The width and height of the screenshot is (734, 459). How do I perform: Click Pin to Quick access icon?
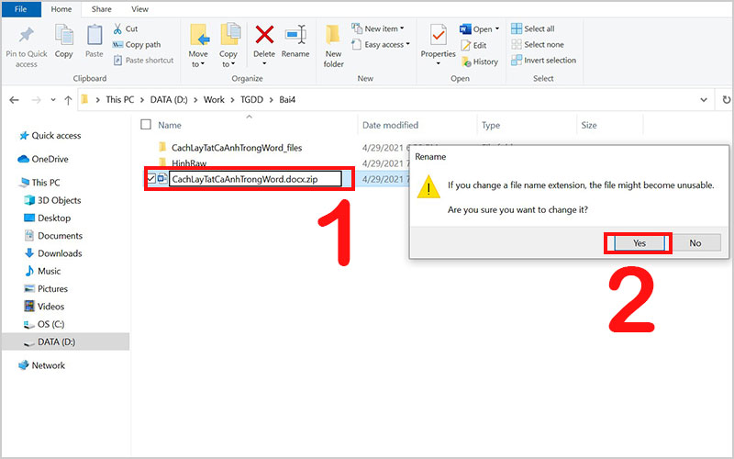(27, 35)
